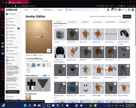
Task: Select the Black Glasses item thumbnail
Action: [111, 34]
